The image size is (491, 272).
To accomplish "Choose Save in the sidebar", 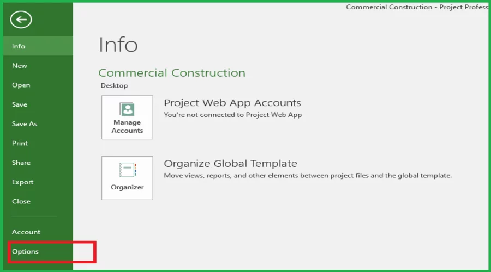I will pos(38,104).
